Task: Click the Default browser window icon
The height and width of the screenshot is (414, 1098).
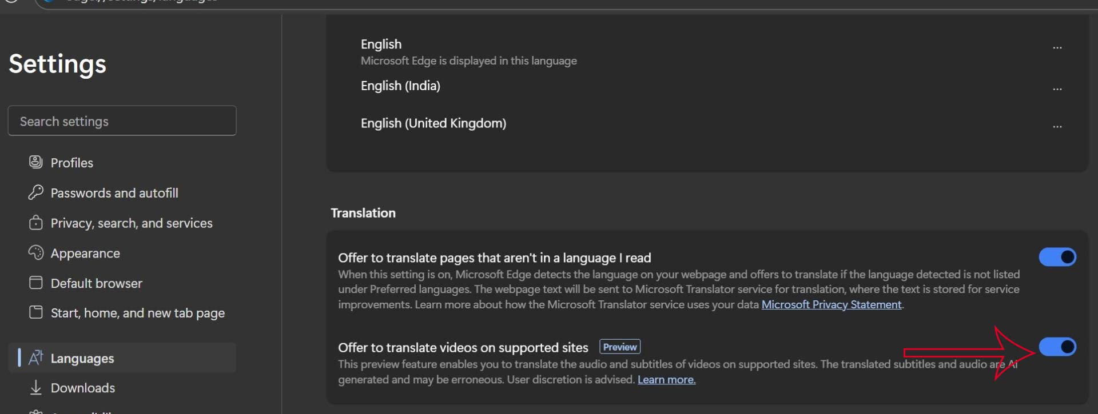Action: tap(35, 283)
